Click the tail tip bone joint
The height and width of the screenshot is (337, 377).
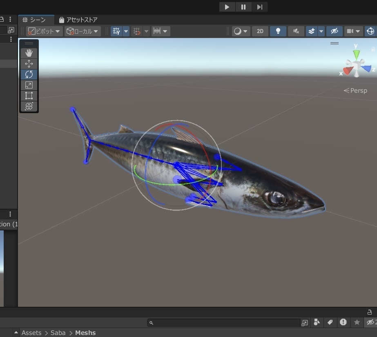73,109
